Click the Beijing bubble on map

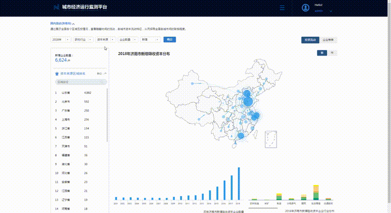tap(247, 94)
